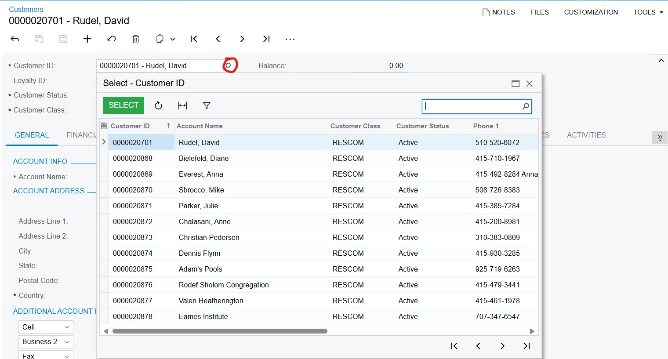Sort by Customer Class column header
668x359 pixels.
click(x=361, y=126)
